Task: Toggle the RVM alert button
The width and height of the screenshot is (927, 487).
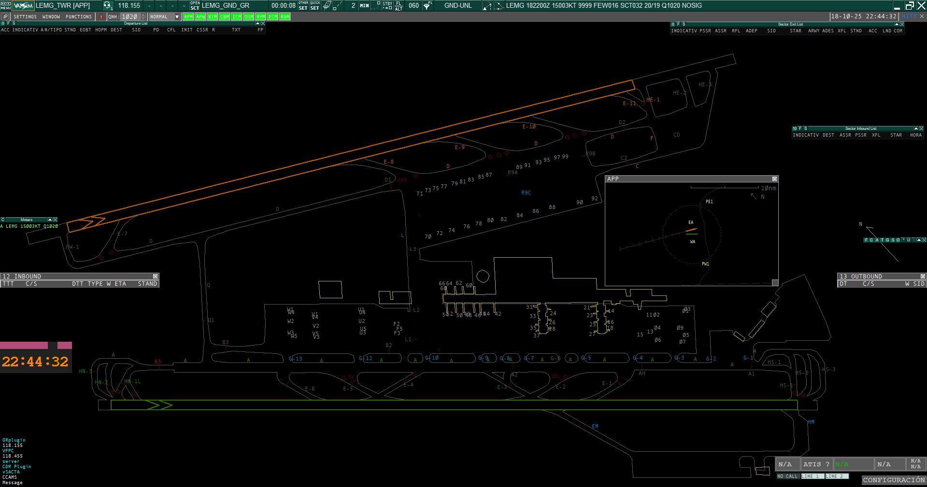Action: point(260,17)
